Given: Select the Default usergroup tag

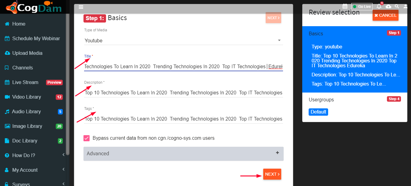Looking at the screenshot, I should coord(318,112).
